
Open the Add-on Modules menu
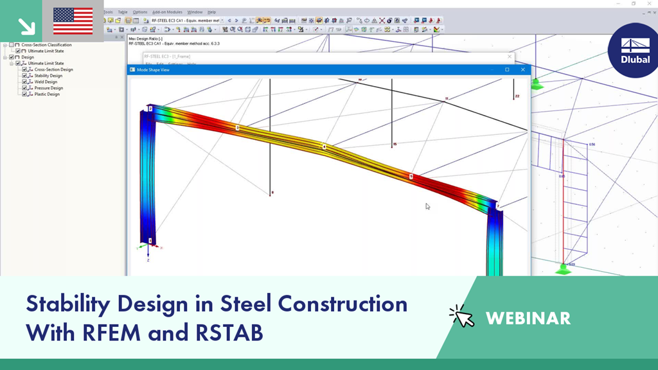(168, 12)
